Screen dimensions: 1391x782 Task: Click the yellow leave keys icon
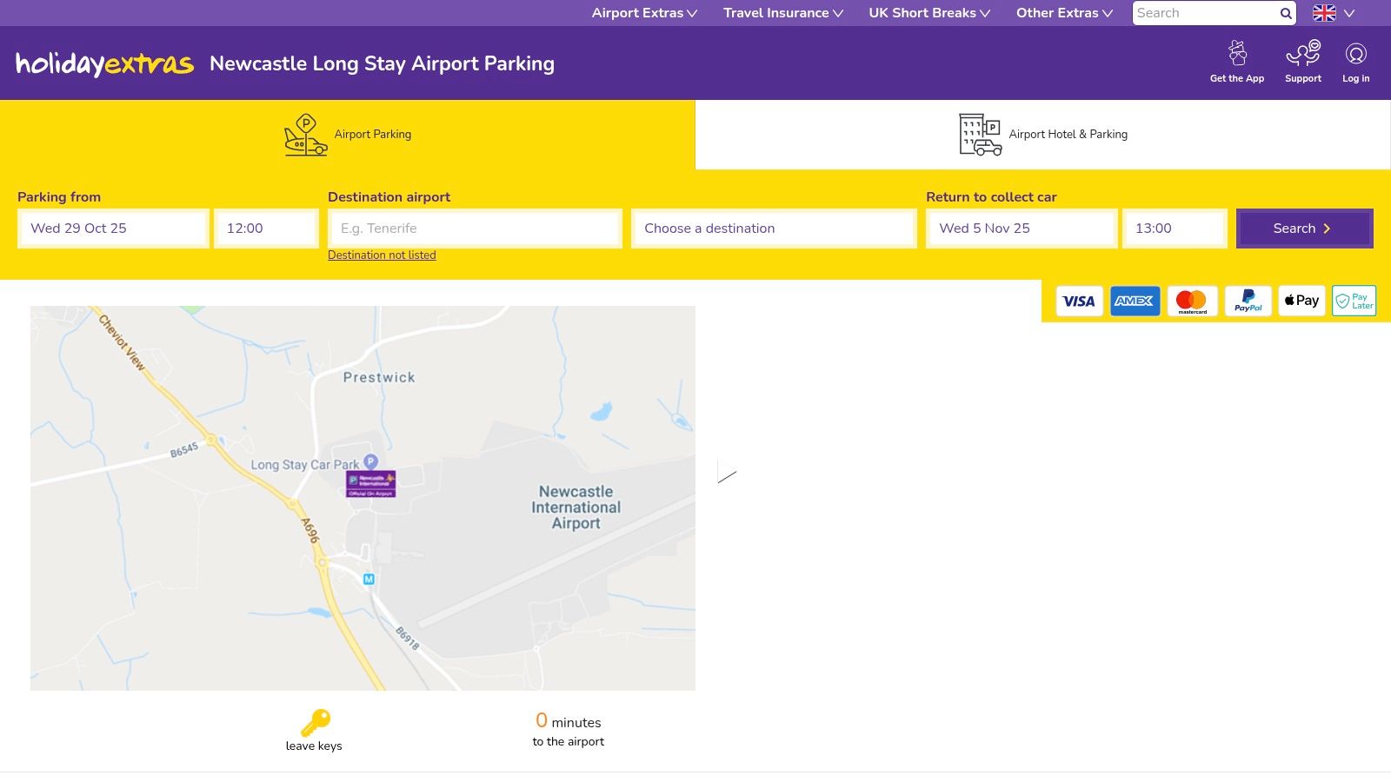click(x=314, y=721)
